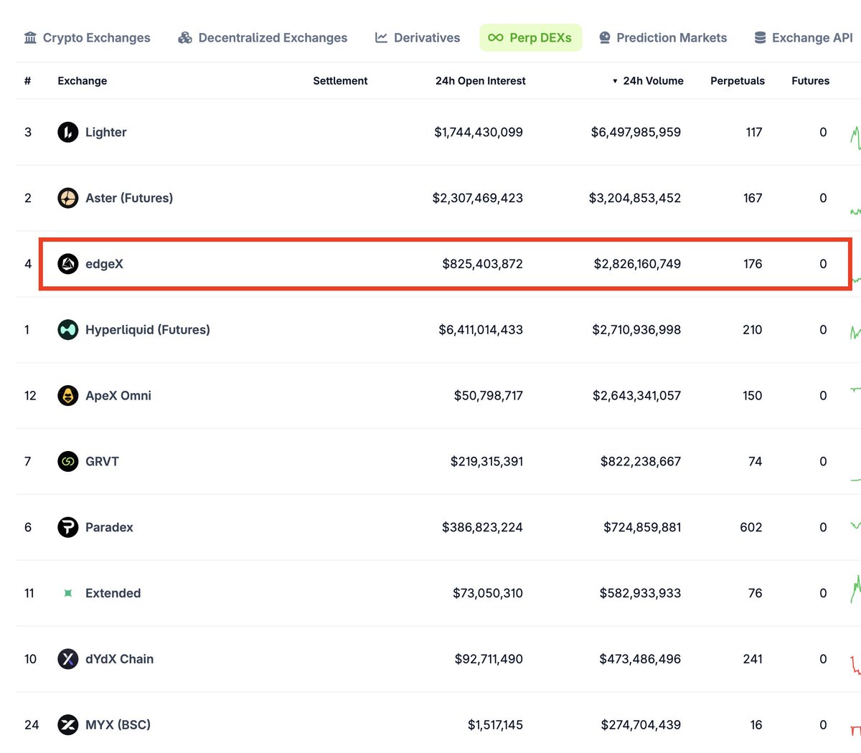Screen dimensions: 861x753
Task: Click ApeX Omni open interest $50,798,717
Action: click(489, 396)
